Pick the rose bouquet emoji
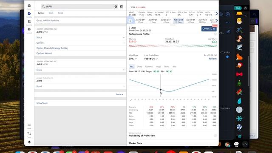Image resolution: width=272 pixels, height=153 pixels. coord(239,92)
